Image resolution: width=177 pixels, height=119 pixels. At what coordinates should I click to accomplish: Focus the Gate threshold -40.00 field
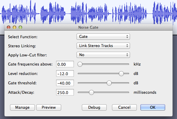pos(65,83)
